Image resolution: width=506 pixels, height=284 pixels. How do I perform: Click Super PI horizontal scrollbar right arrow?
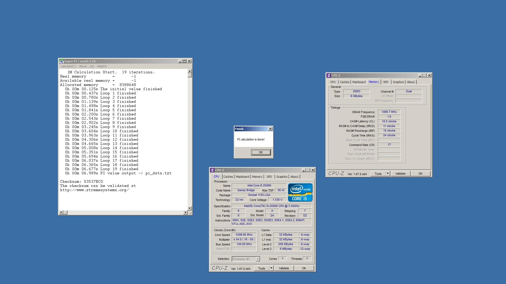coord(185,212)
